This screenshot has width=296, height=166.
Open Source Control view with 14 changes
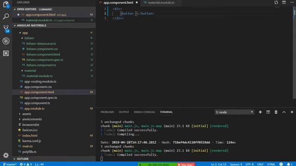[6, 29]
